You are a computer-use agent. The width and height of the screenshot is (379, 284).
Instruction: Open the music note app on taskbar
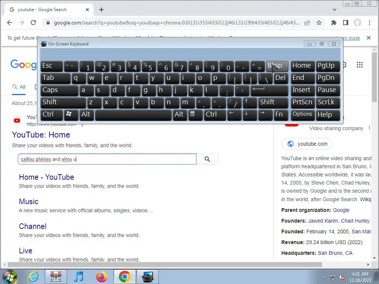click(78, 277)
